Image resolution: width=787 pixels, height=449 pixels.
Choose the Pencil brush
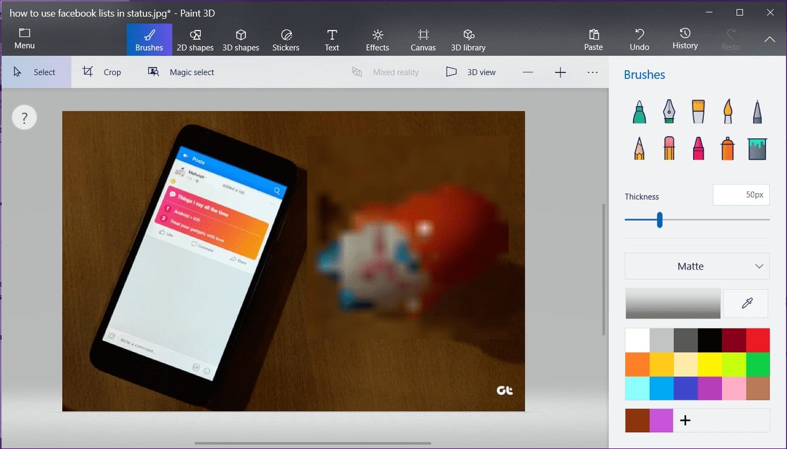tap(639, 149)
